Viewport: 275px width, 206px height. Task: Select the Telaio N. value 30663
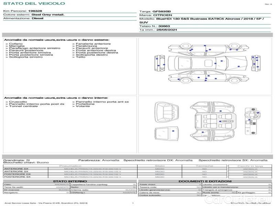164,26
